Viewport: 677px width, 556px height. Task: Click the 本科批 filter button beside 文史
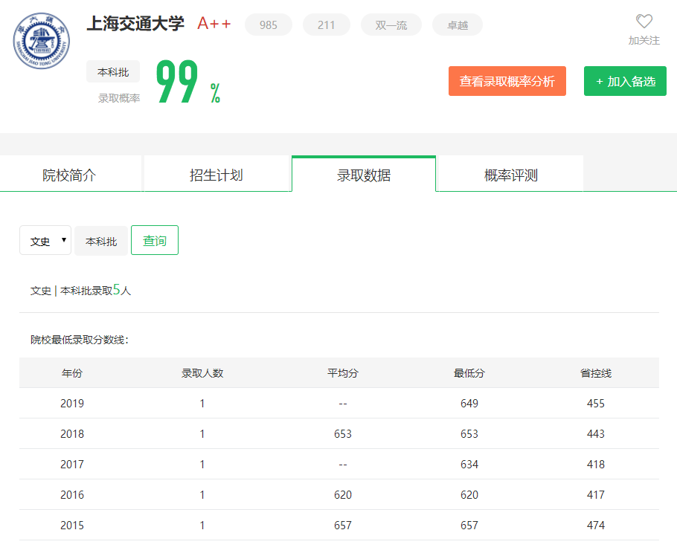pos(101,241)
